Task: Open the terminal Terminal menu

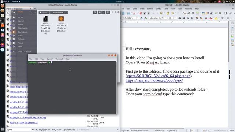Action: coord(59,59)
